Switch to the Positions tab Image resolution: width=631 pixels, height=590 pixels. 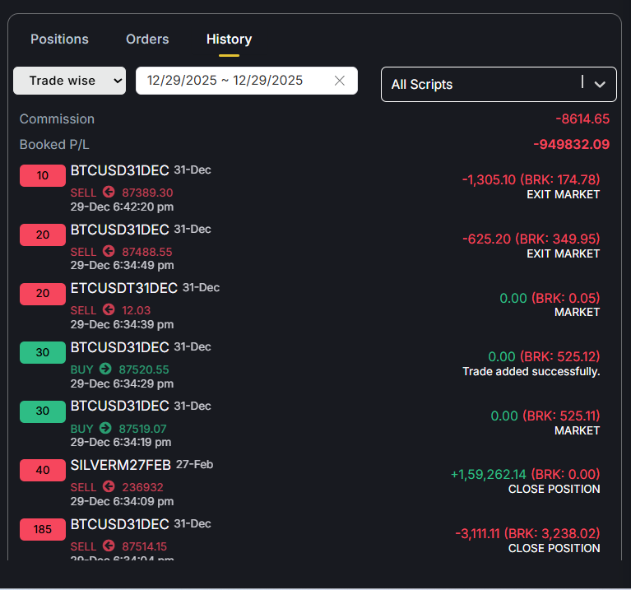(x=59, y=39)
